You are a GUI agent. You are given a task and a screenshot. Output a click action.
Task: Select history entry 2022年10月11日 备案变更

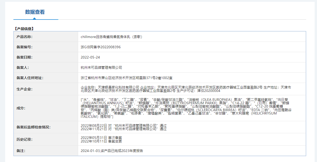(x=101, y=141)
